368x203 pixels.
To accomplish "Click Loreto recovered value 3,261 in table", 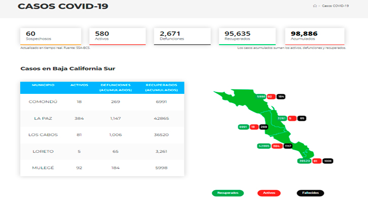I will pos(161,151).
